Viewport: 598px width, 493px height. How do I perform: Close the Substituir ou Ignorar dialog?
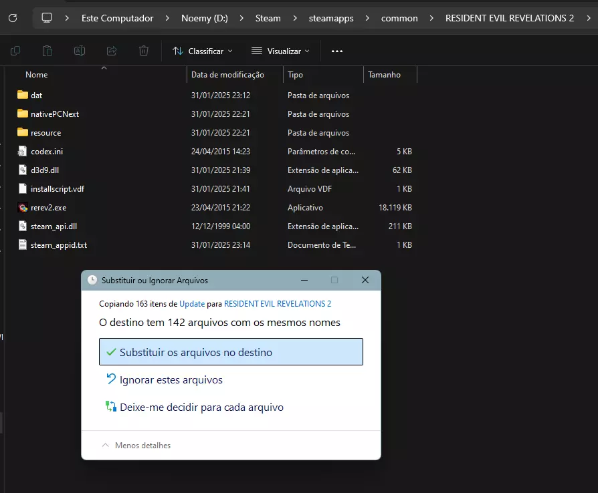coord(365,280)
